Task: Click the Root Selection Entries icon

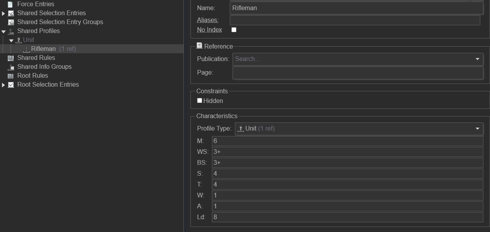Action: 11,85
